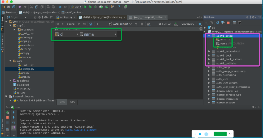Image resolution: width=264 pixels, height=139 pixels.
Task: Click the Cut scissors icon
Action: tap(31, 7)
